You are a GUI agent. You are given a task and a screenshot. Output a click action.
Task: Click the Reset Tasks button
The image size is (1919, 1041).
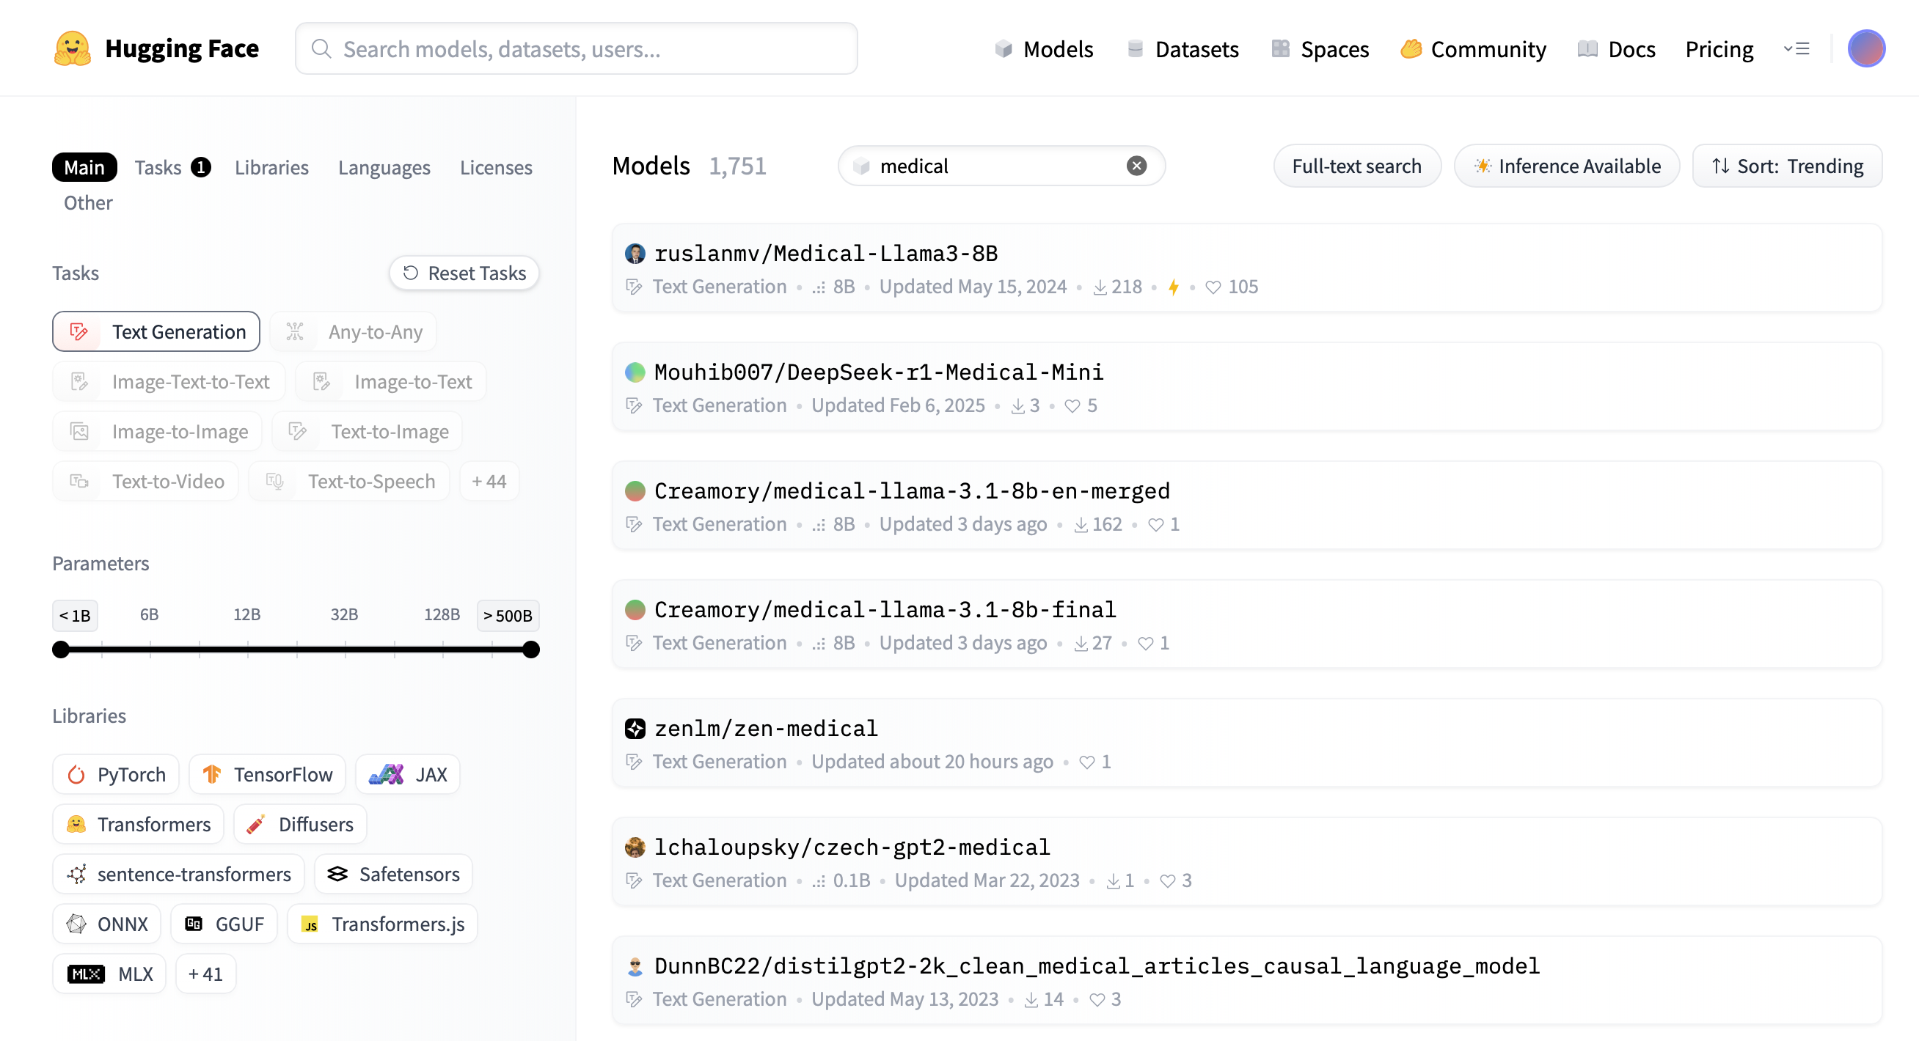tap(464, 273)
